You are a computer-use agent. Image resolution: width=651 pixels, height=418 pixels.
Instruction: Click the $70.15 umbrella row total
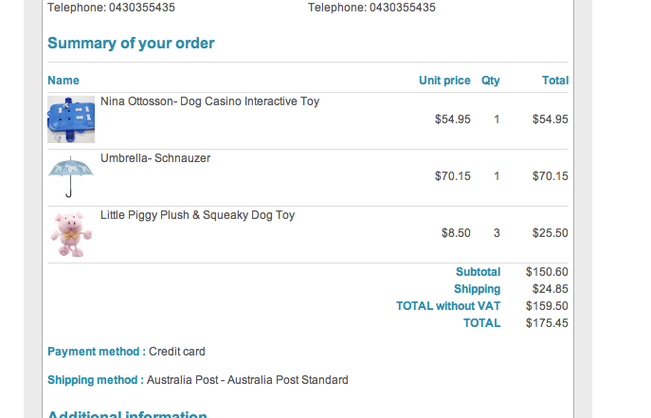click(550, 176)
